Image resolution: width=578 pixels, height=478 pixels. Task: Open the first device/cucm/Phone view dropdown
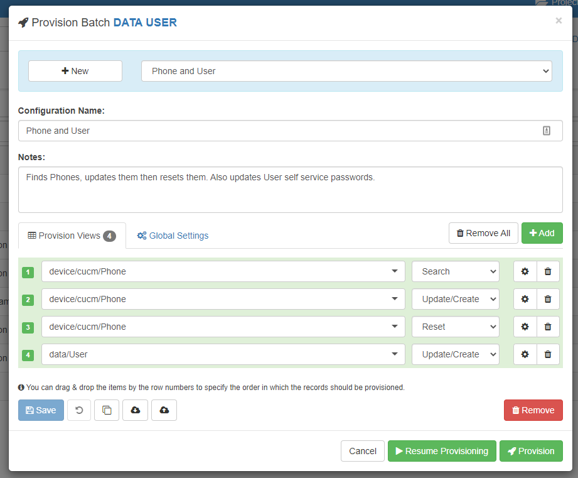(222, 271)
